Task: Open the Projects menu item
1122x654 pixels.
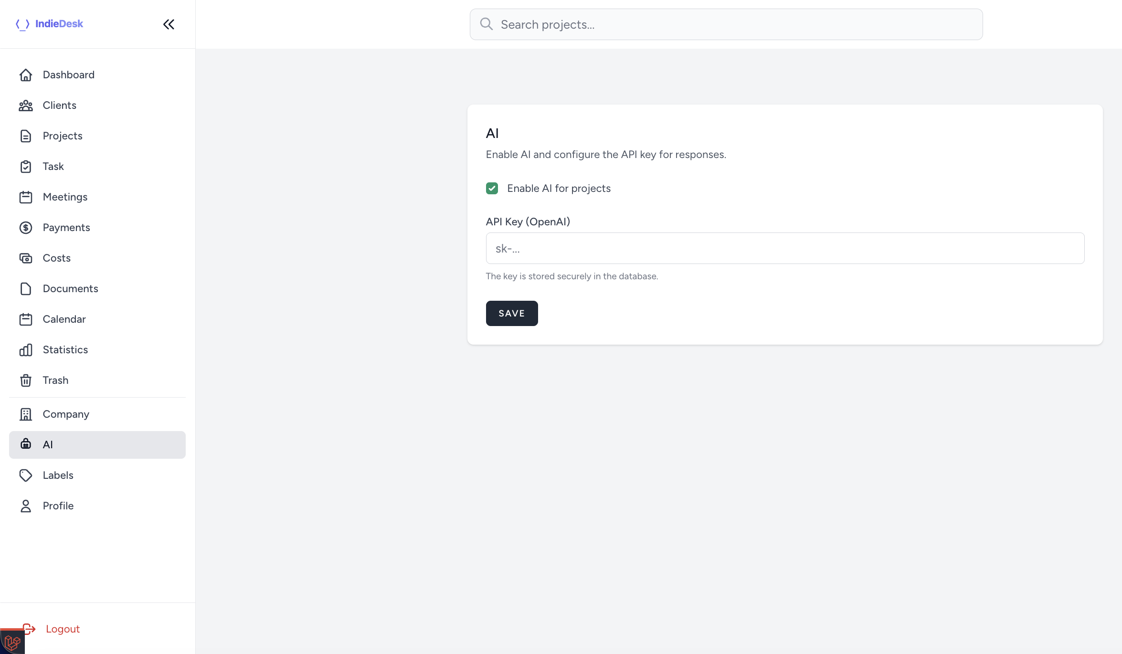Action: click(x=63, y=136)
